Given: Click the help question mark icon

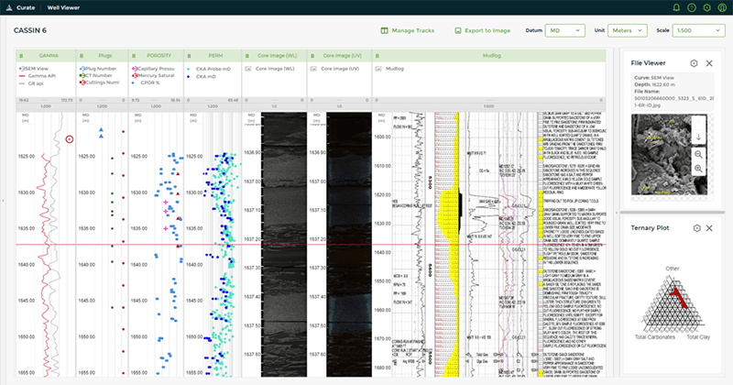Looking at the screenshot, I should coord(693,7).
